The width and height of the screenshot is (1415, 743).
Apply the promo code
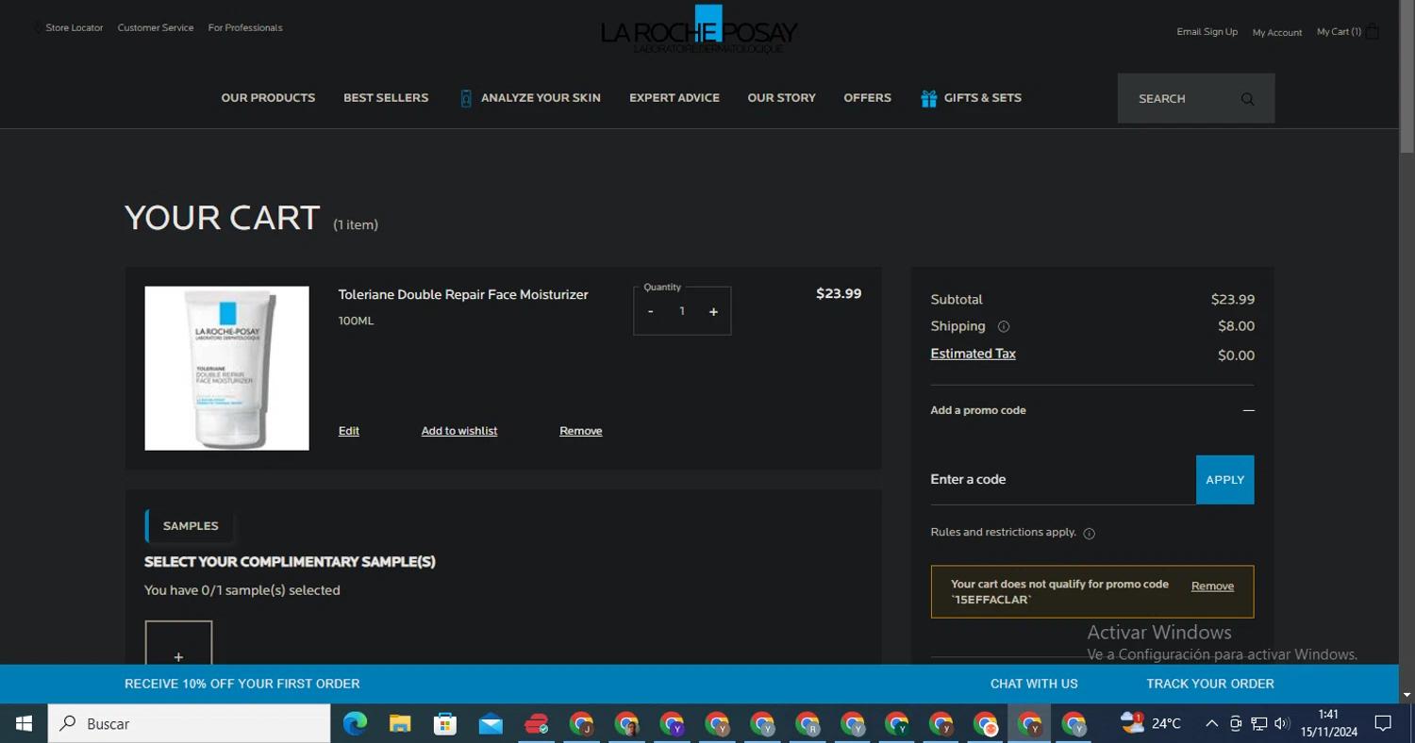click(1224, 480)
